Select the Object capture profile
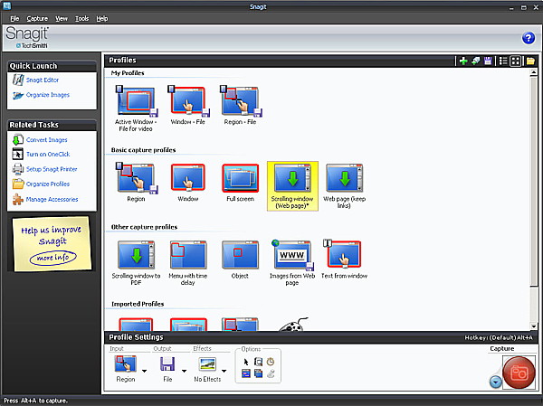543x406 pixels. click(x=240, y=260)
